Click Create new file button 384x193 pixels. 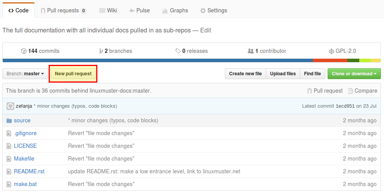[245, 74]
